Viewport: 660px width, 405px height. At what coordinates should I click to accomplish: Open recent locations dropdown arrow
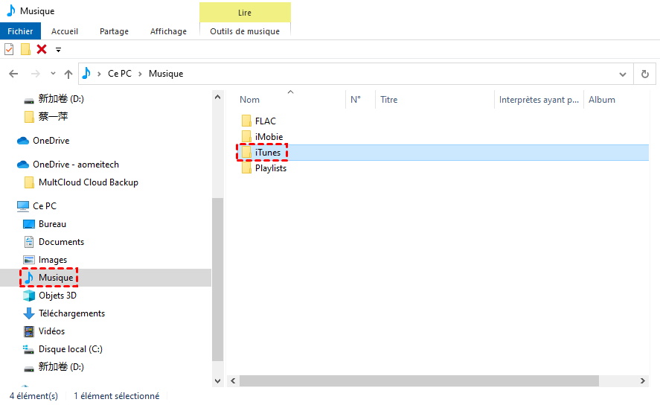click(x=53, y=74)
